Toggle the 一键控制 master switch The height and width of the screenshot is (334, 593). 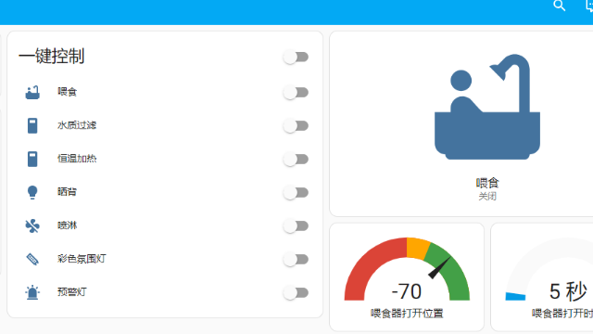[x=296, y=58]
